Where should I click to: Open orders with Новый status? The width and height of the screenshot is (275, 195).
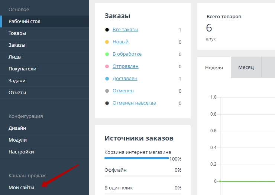[120, 42]
